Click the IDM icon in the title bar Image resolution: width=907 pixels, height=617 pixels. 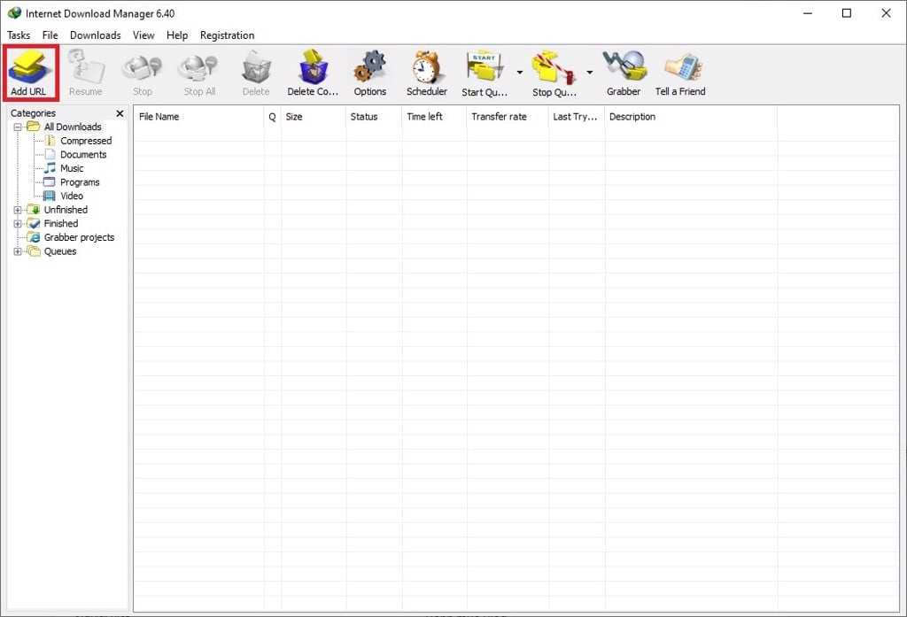coord(14,12)
